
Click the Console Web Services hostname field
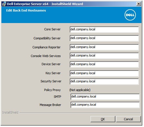(104, 56)
